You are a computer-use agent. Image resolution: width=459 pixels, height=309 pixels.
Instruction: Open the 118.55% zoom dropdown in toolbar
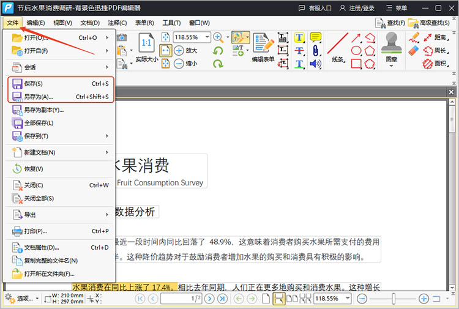tap(207, 37)
